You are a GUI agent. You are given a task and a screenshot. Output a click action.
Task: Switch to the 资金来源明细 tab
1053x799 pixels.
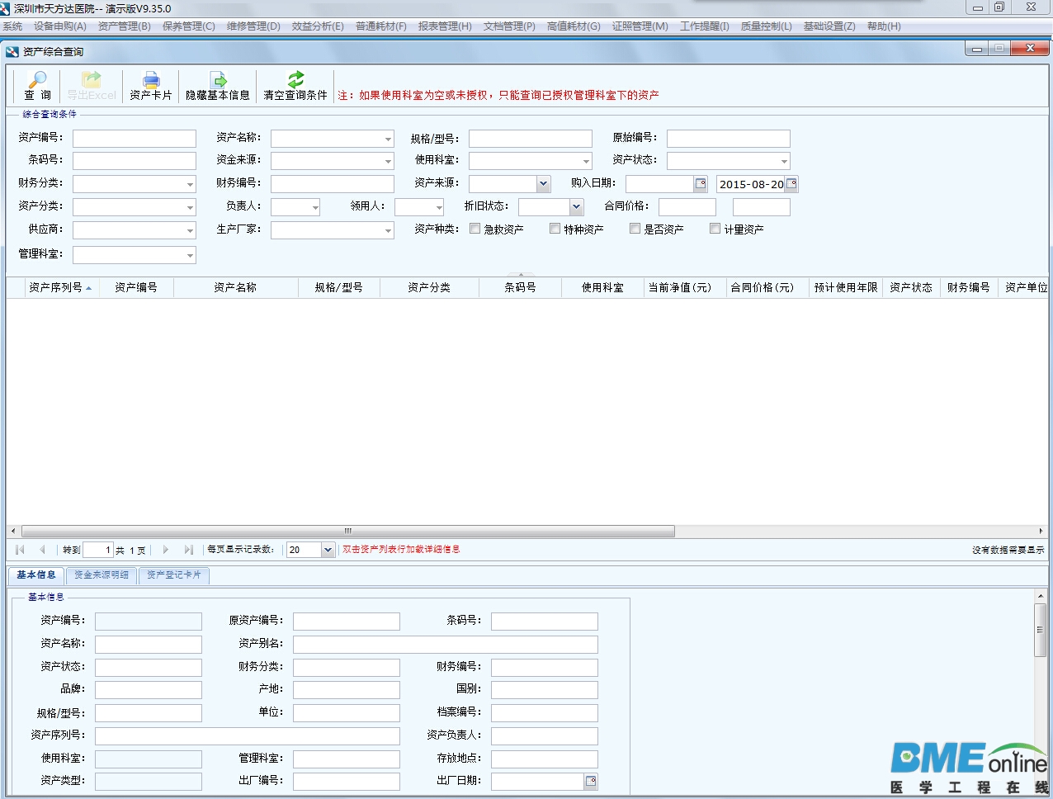(x=102, y=575)
